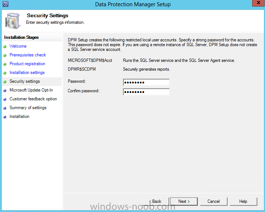Click the 'Confirm password:' label
265x212 pixels.
pyautogui.click(x=83, y=91)
